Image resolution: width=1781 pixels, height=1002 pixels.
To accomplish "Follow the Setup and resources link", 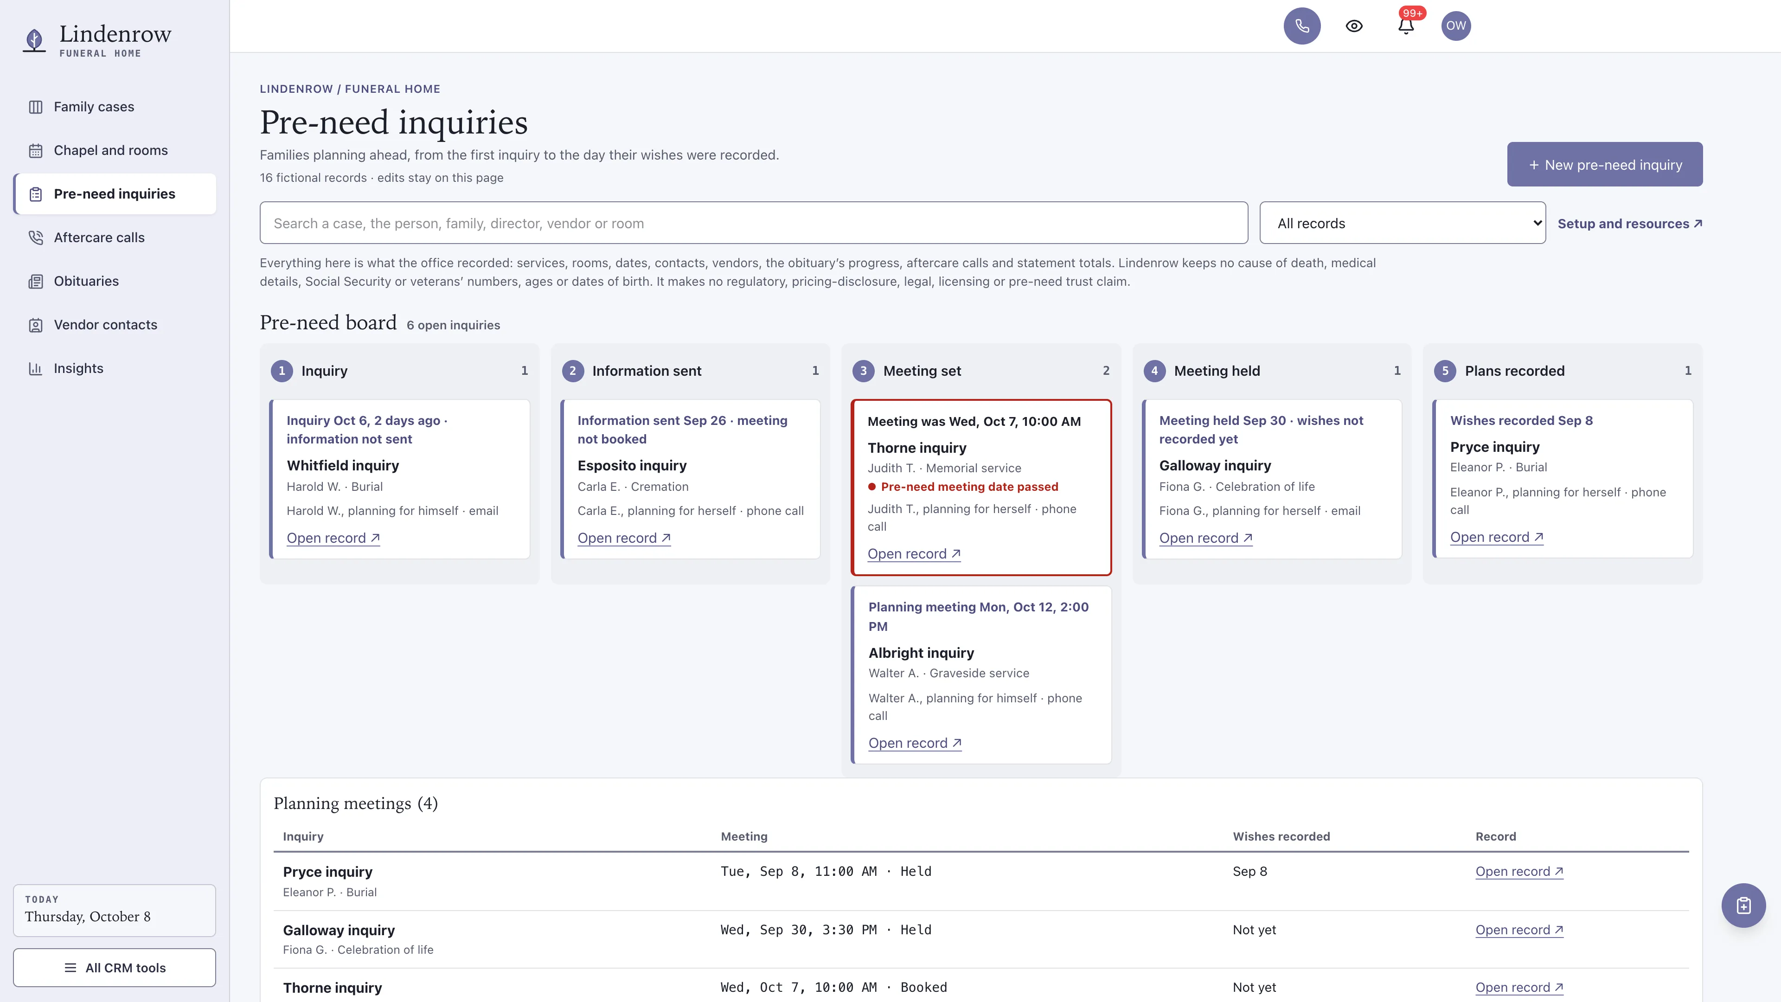I will coord(1630,223).
